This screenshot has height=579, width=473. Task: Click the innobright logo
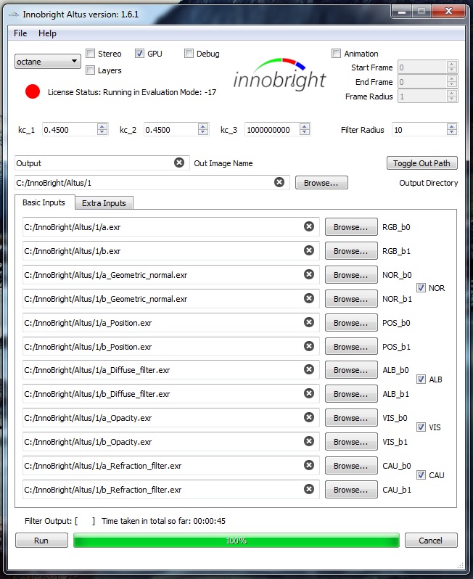280,73
